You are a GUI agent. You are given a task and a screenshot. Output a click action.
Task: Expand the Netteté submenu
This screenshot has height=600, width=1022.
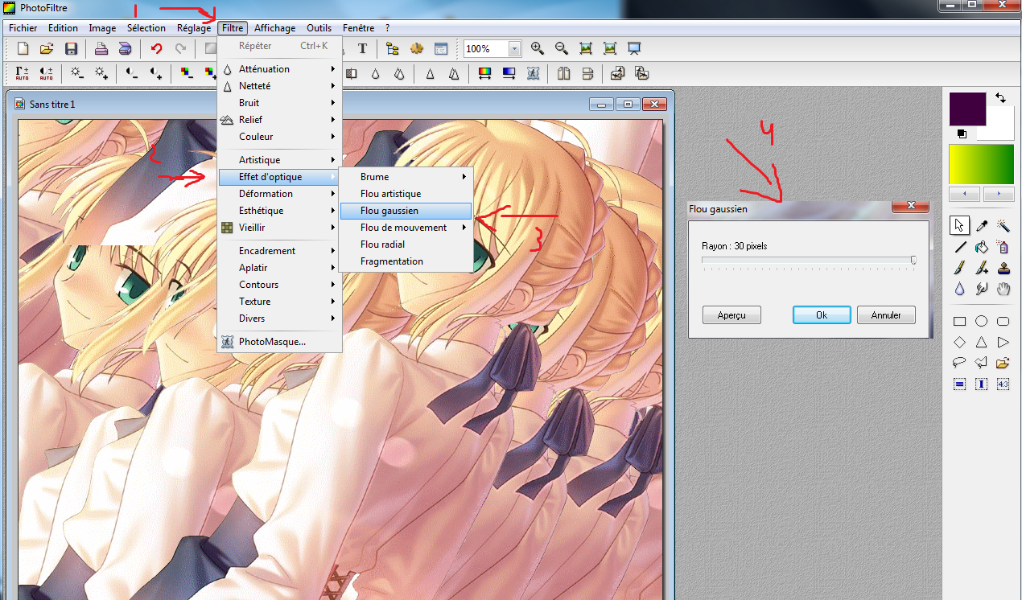[x=279, y=86]
